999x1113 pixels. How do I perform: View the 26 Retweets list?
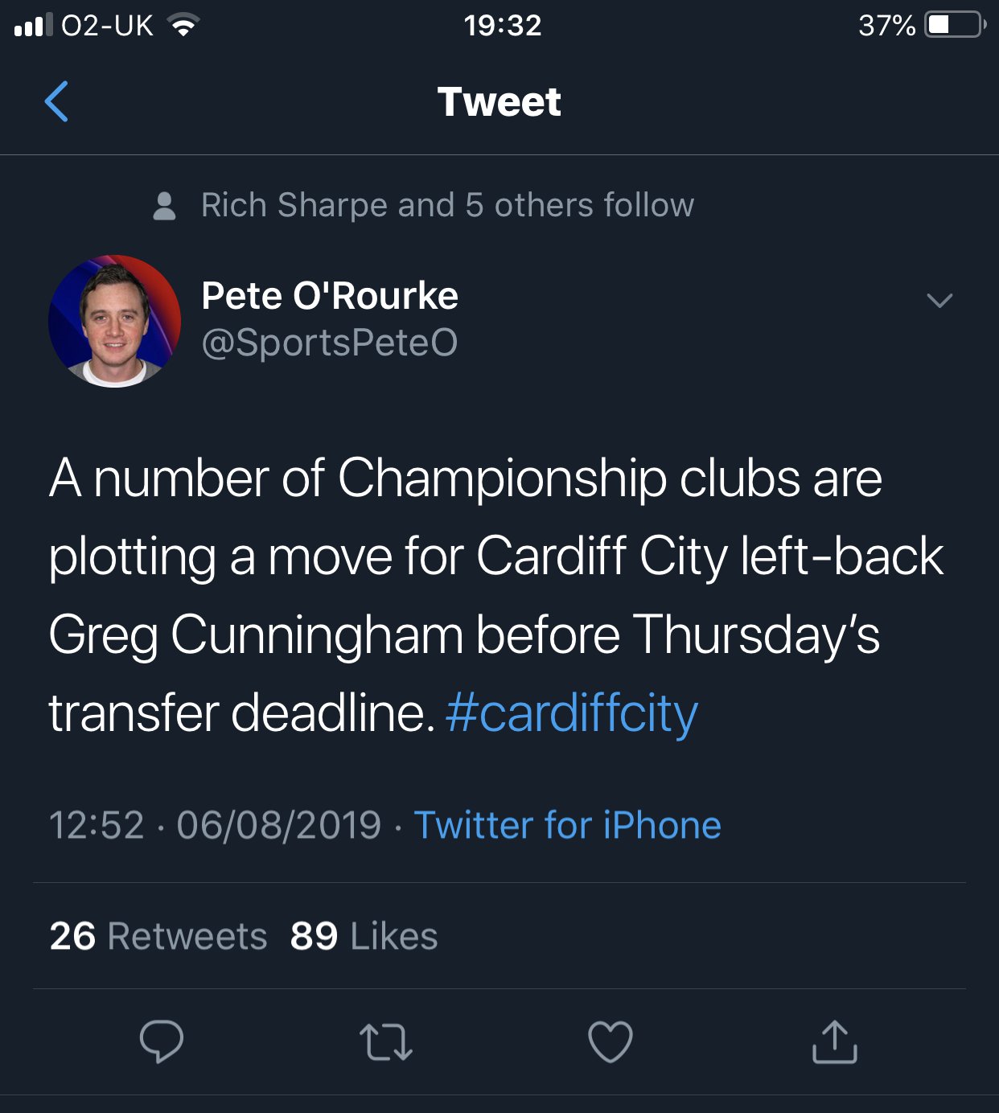tap(158, 936)
